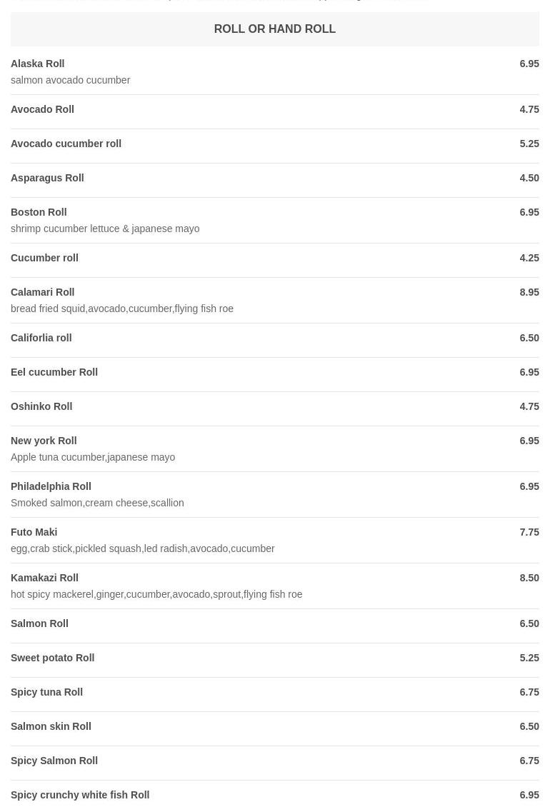Click the Califorlia roll item

(41, 338)
